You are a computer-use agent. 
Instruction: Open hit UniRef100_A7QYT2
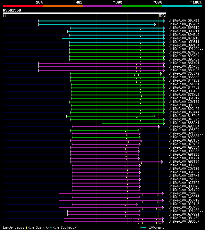point(184,38)
